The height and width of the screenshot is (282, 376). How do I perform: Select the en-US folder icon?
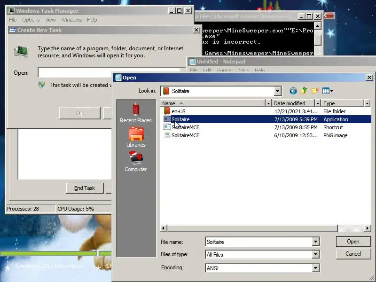[x=167, y=111]
